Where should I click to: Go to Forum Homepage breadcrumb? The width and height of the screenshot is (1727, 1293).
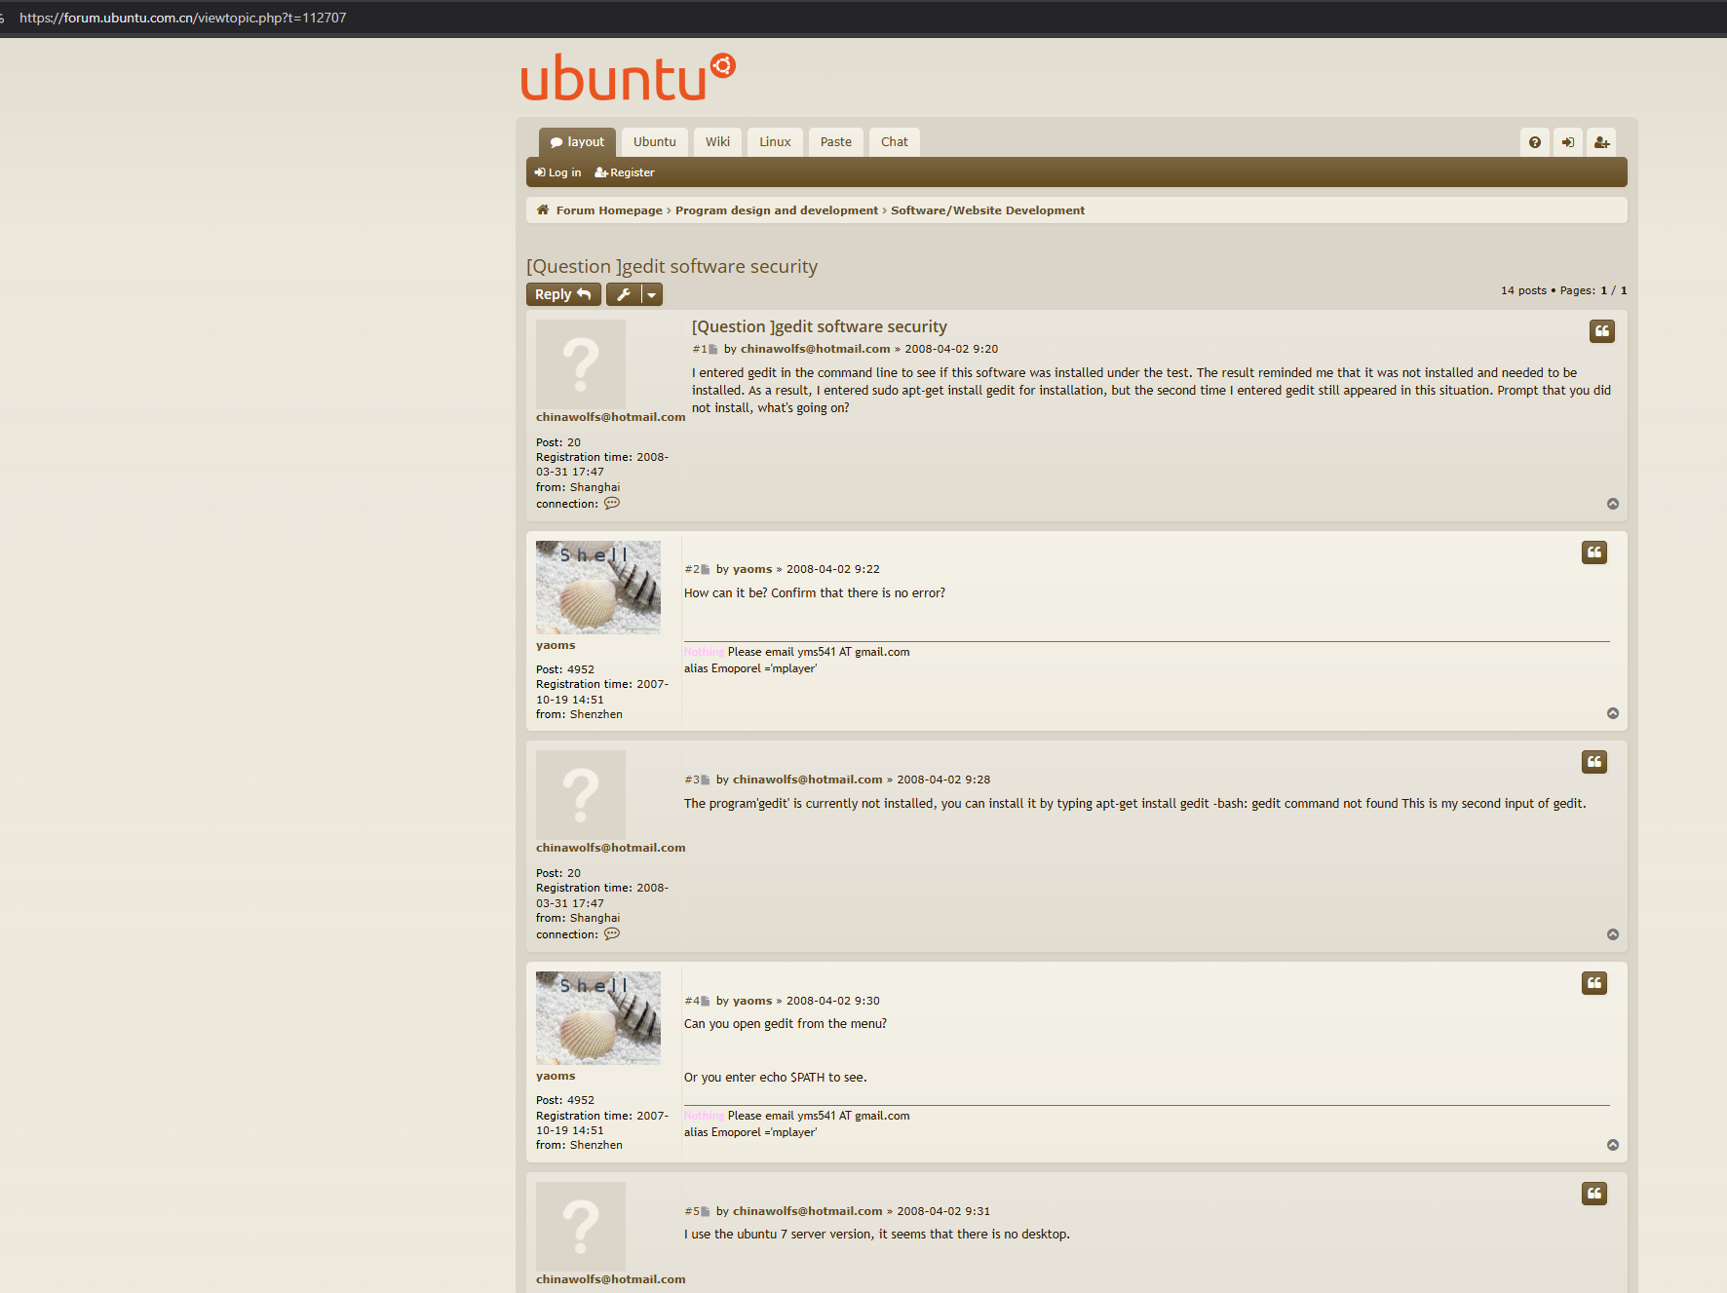coord(609,210)
